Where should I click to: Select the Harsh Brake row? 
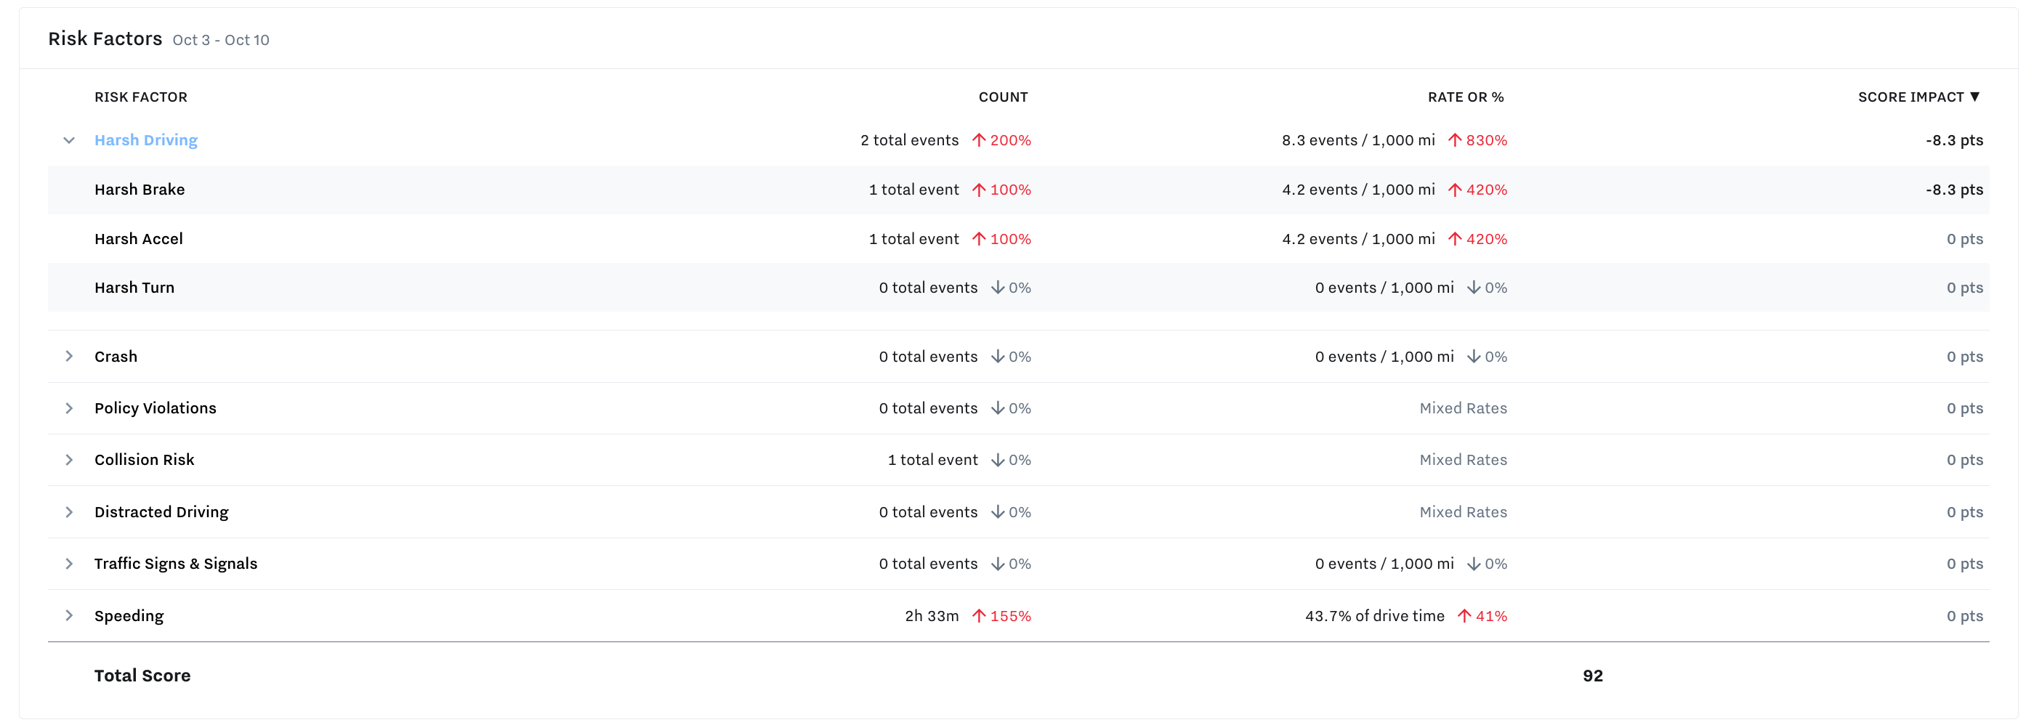(x=140, y=190)
